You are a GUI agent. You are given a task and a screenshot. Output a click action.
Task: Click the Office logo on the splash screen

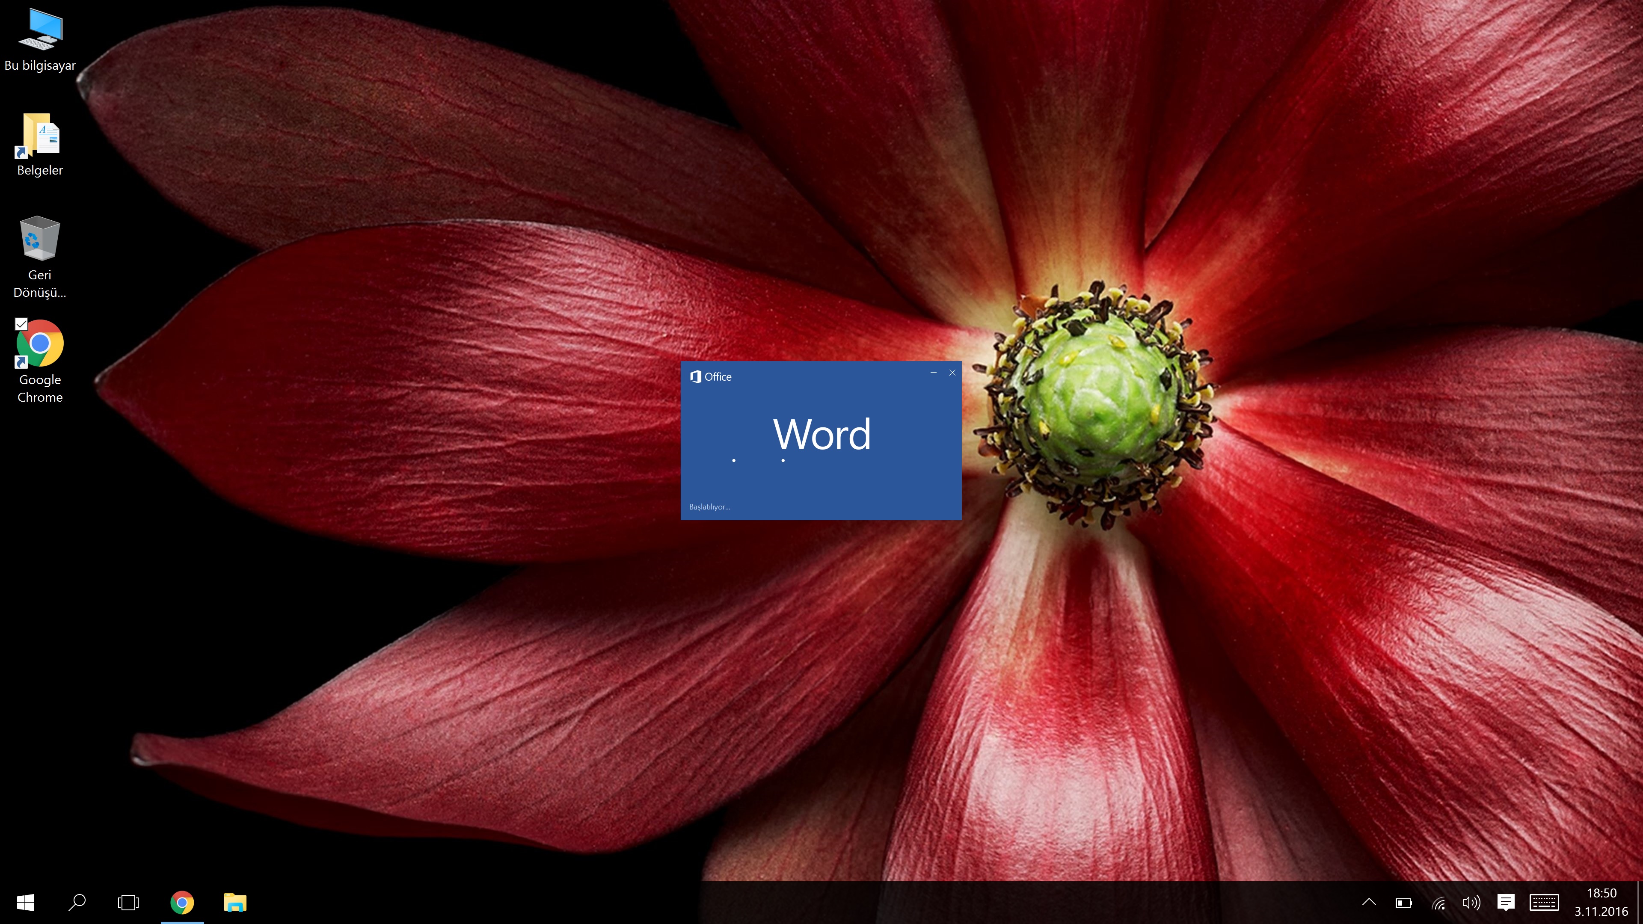click(x=711, y=377)
